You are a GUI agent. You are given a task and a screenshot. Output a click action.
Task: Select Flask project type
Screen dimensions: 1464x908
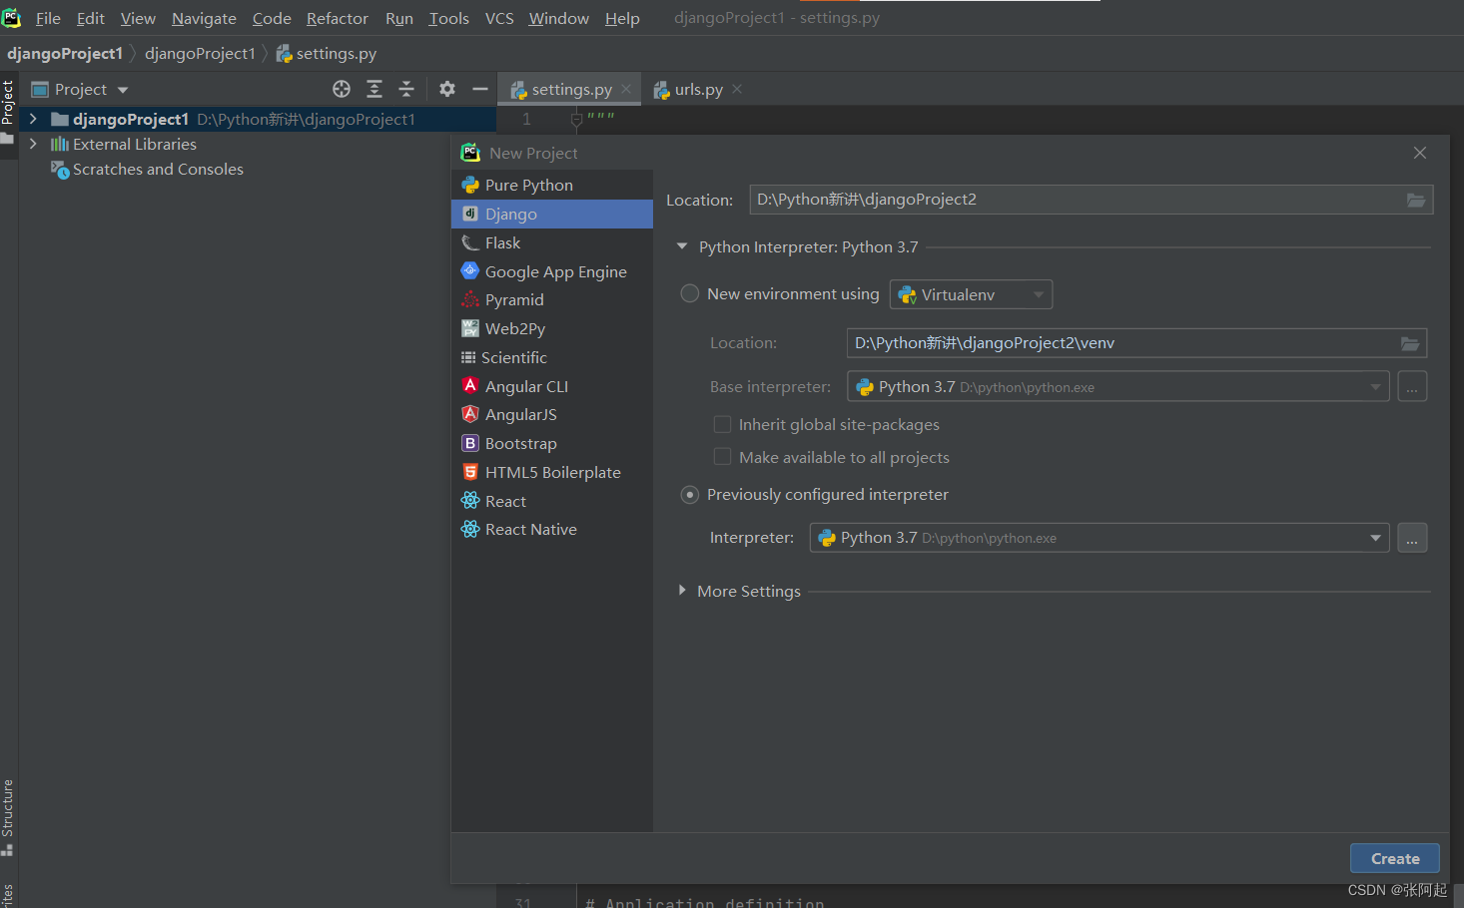tap(552, 242)
